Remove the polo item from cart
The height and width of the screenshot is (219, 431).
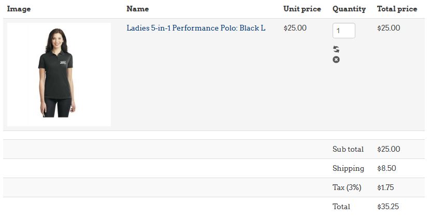pyautogui.click(x=336, y=60)
